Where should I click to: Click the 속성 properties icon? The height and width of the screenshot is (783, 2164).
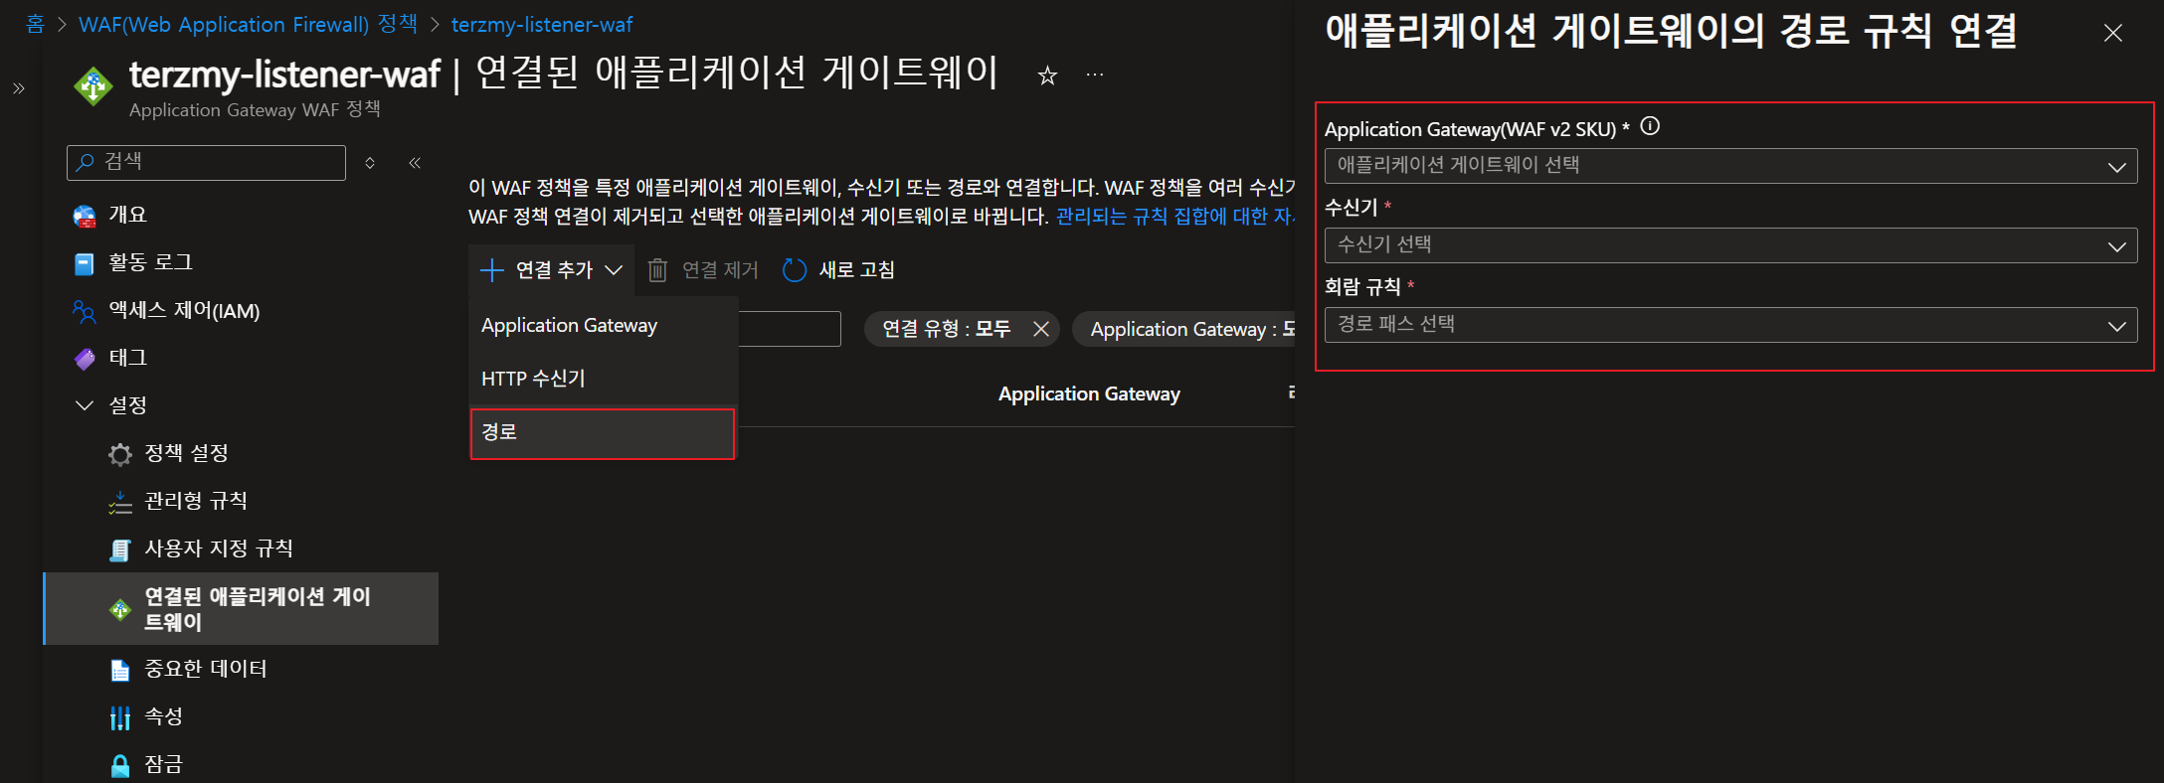(x=120, y=717)
